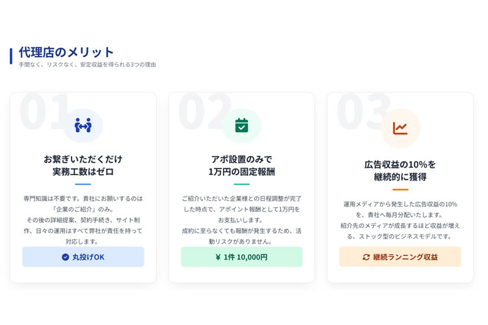Viewport: 488px width, 325px height.
Task: Click the check circle icon beside 丸投げOK
Action: 65,257
